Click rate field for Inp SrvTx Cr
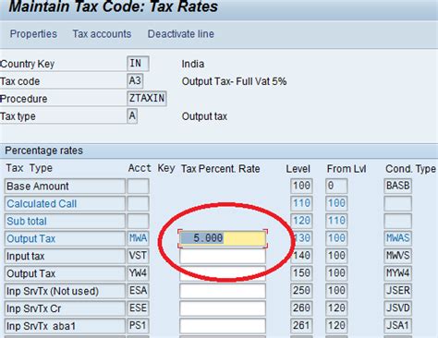The width and height of the screenshot is (438, 338). [223, 308]
